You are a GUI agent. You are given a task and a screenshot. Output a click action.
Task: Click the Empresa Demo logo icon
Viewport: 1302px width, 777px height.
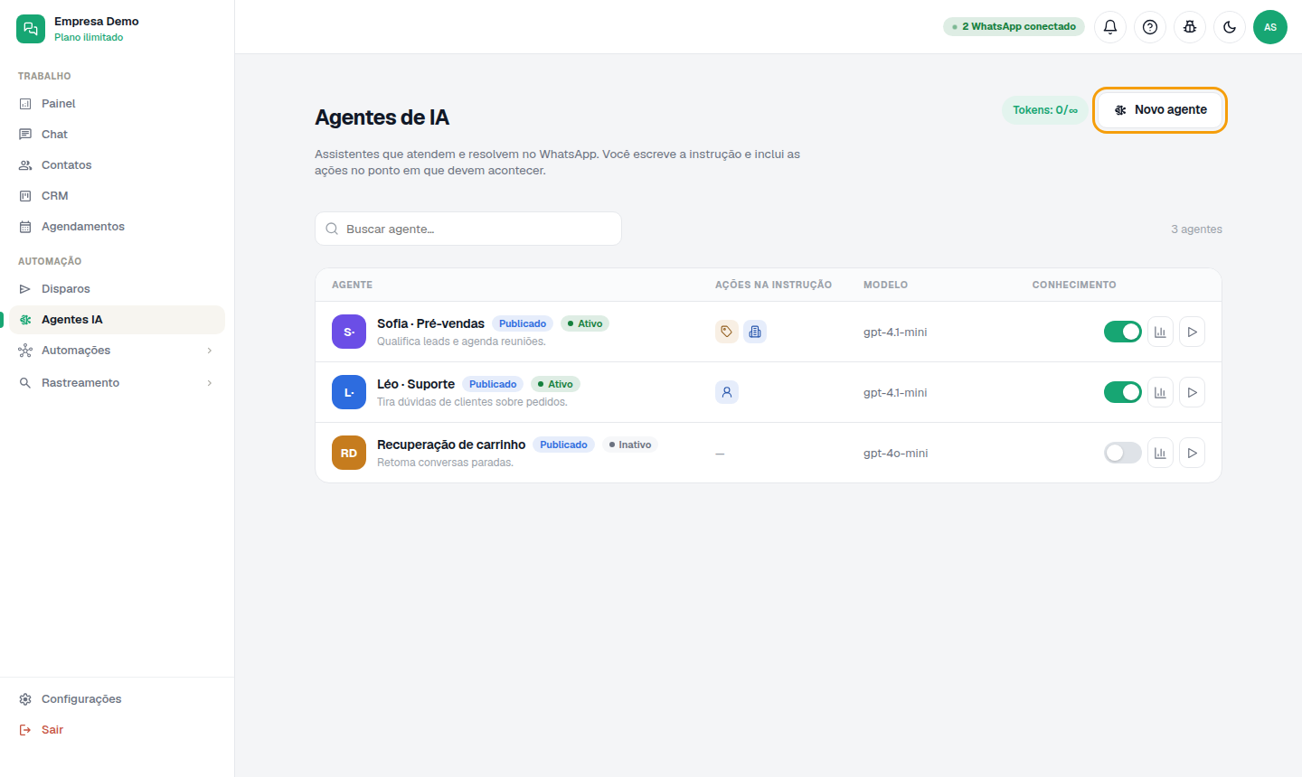click(x=31, y=29)
